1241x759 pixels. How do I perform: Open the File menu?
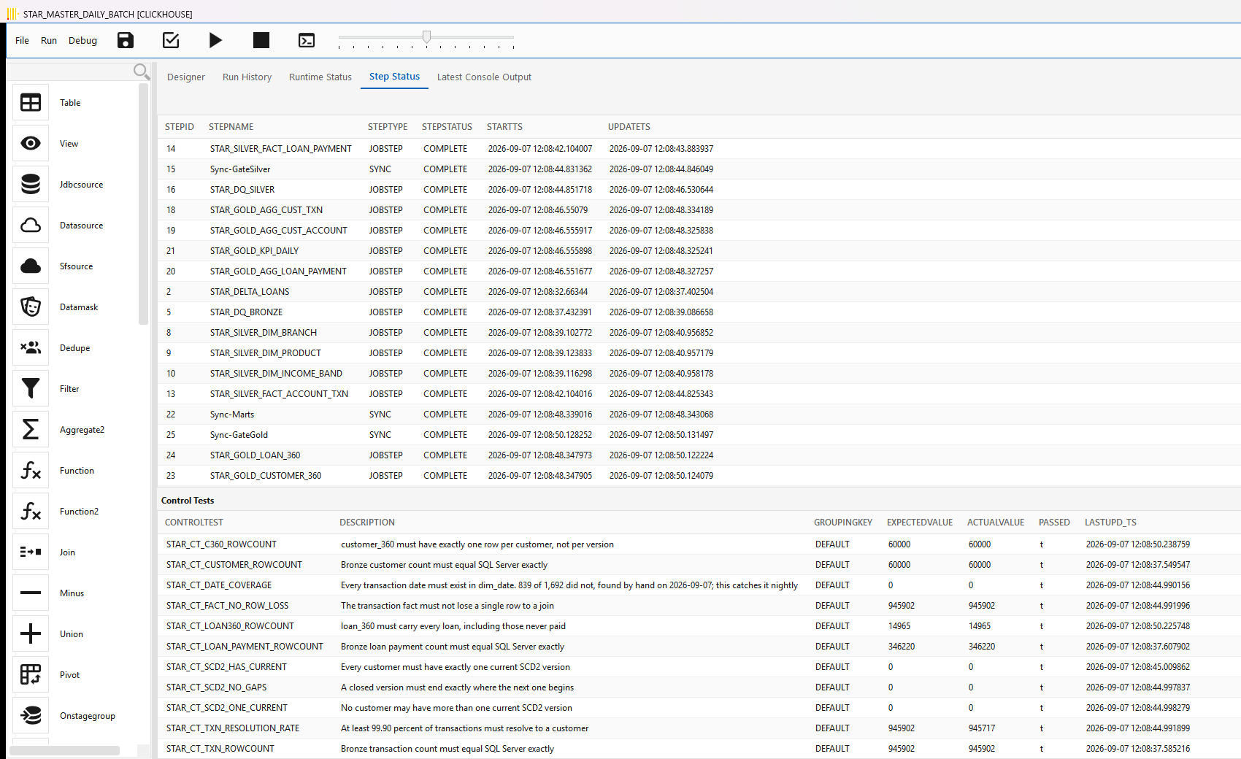22,41
